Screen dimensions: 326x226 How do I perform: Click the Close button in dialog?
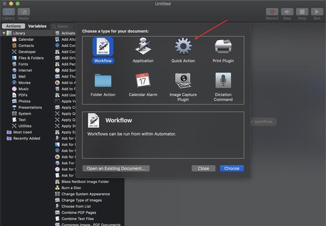pos(203,168)
